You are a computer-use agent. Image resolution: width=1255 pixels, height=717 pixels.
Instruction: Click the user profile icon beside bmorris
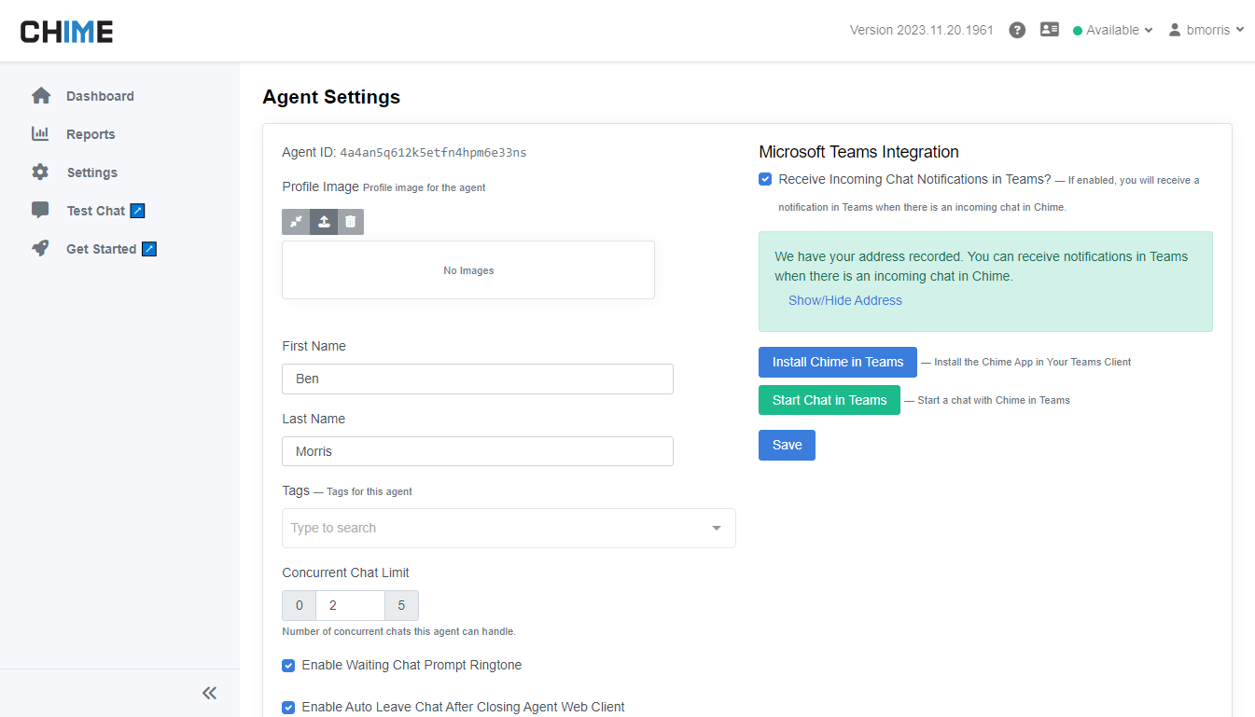1175,30
